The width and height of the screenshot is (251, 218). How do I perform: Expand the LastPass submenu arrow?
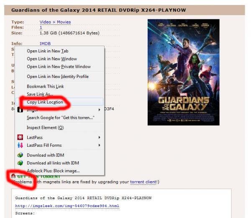pos(100,138)
